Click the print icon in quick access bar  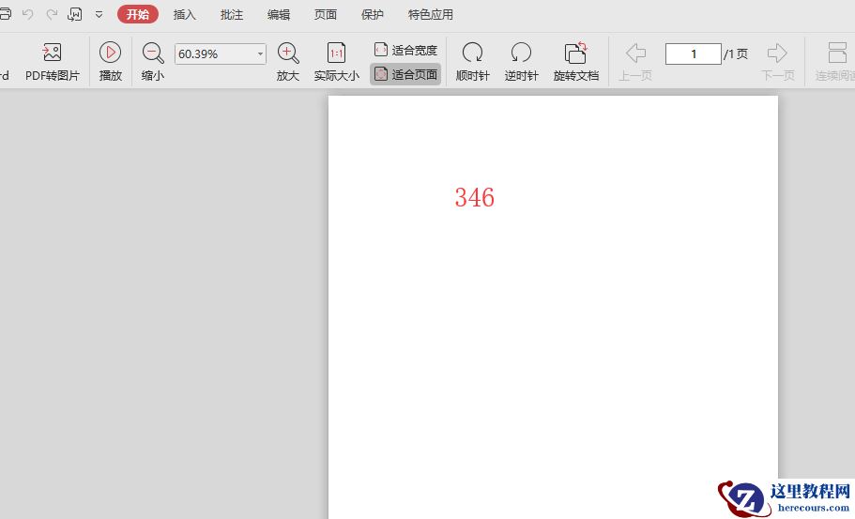click(x=5, y=14)
